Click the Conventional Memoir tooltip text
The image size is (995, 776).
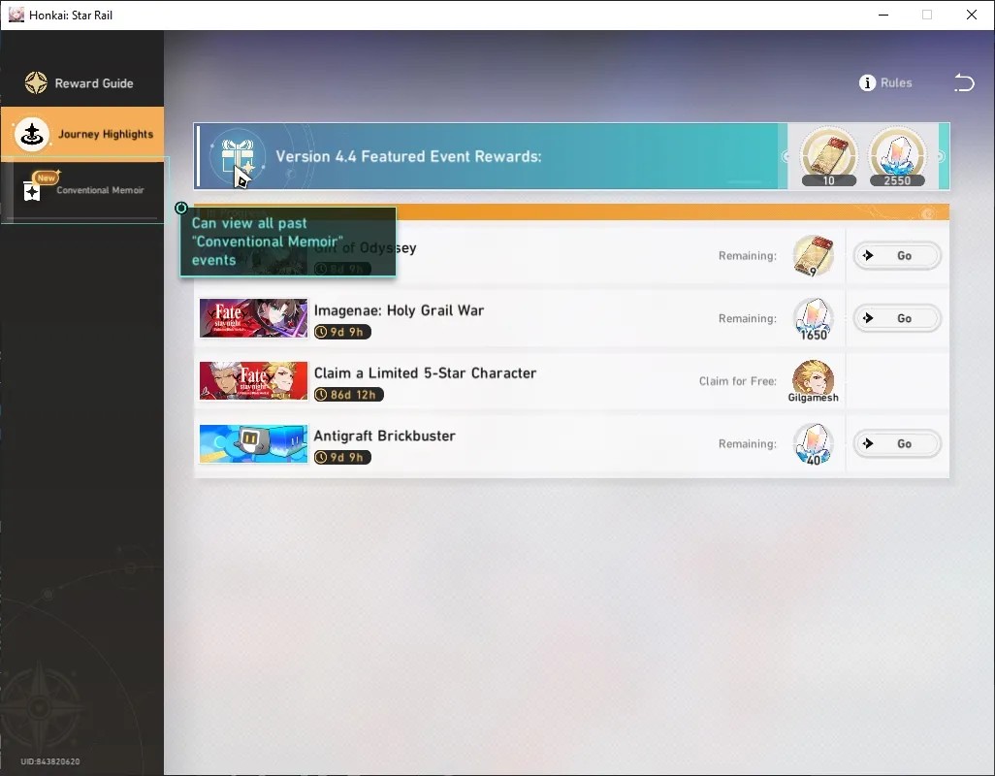[x=267, y=242]
